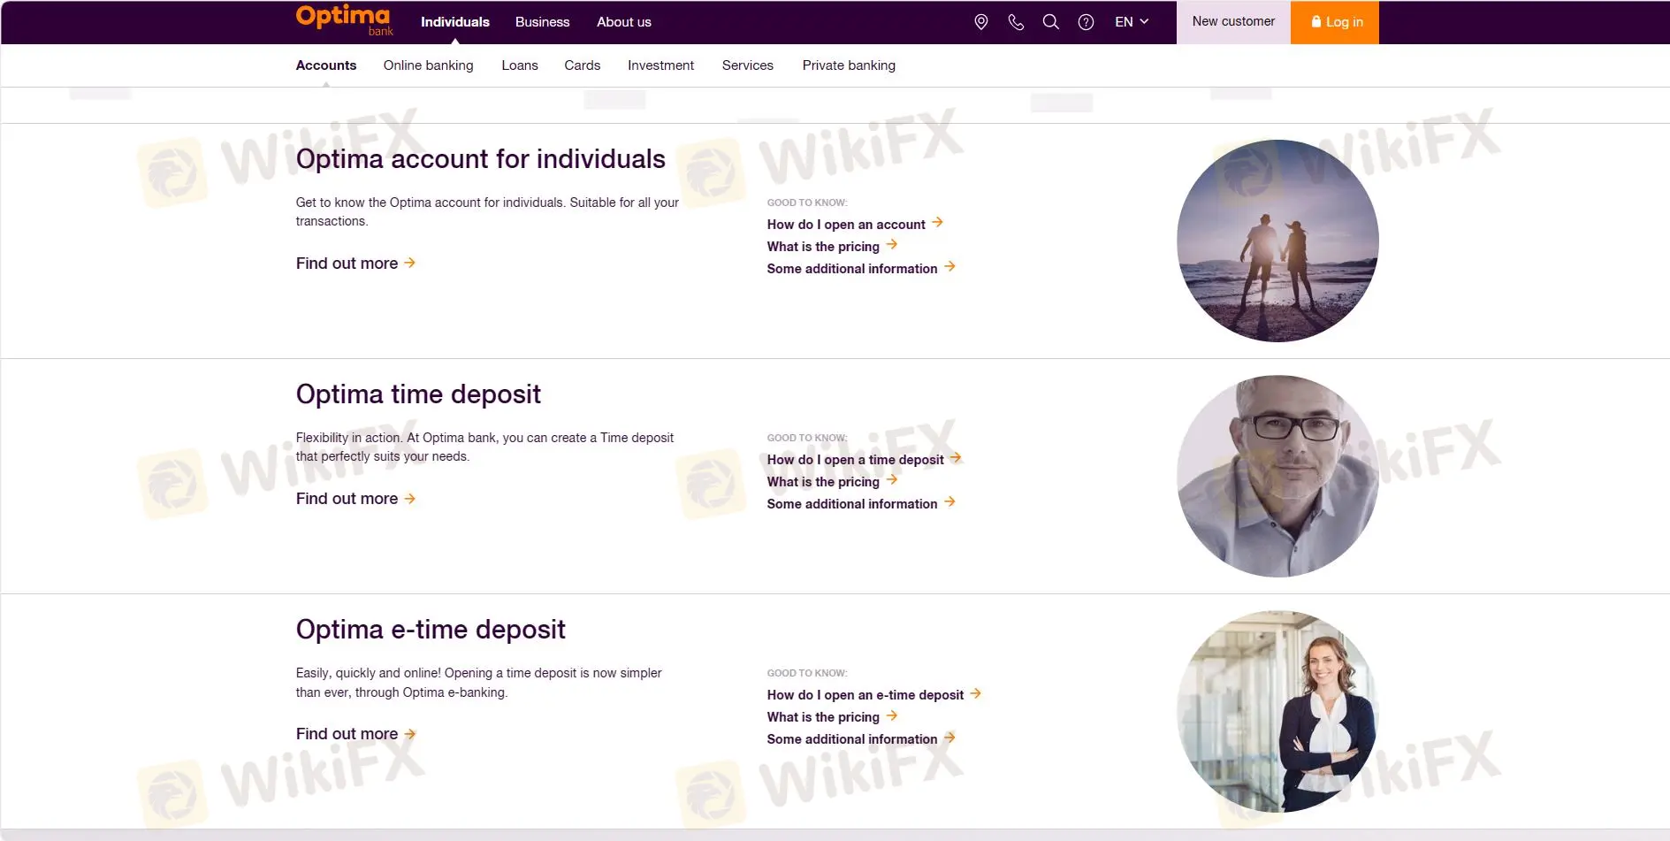Open How do I open an e-time deposit
Image resolution: width=1670 pixels, height=841 pixels.
tap(874, 695)
